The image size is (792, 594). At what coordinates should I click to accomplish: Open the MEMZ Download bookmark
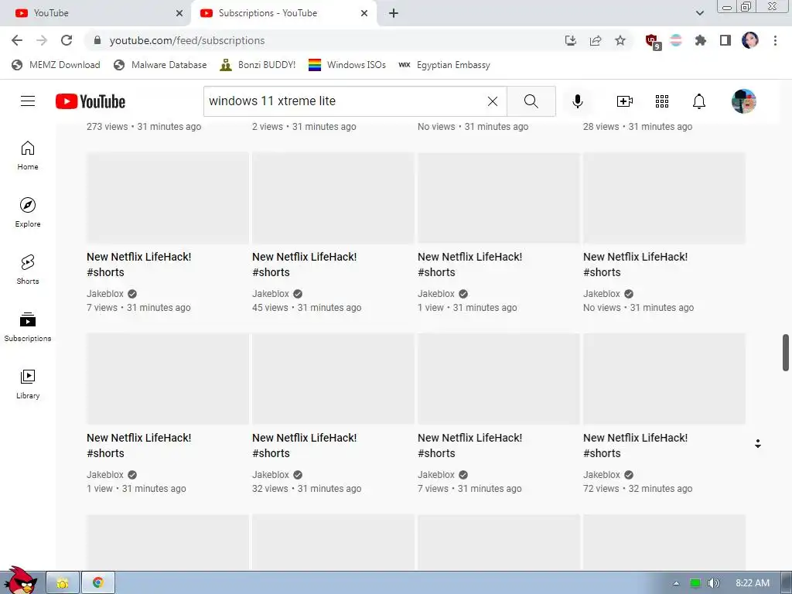[56, 65]
